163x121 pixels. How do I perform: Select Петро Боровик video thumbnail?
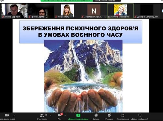tap(14, 11)
